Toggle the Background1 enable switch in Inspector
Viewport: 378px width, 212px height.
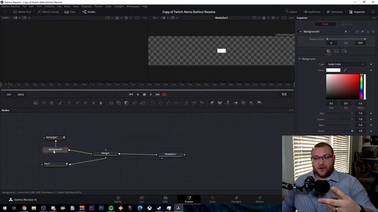(301, 31)
